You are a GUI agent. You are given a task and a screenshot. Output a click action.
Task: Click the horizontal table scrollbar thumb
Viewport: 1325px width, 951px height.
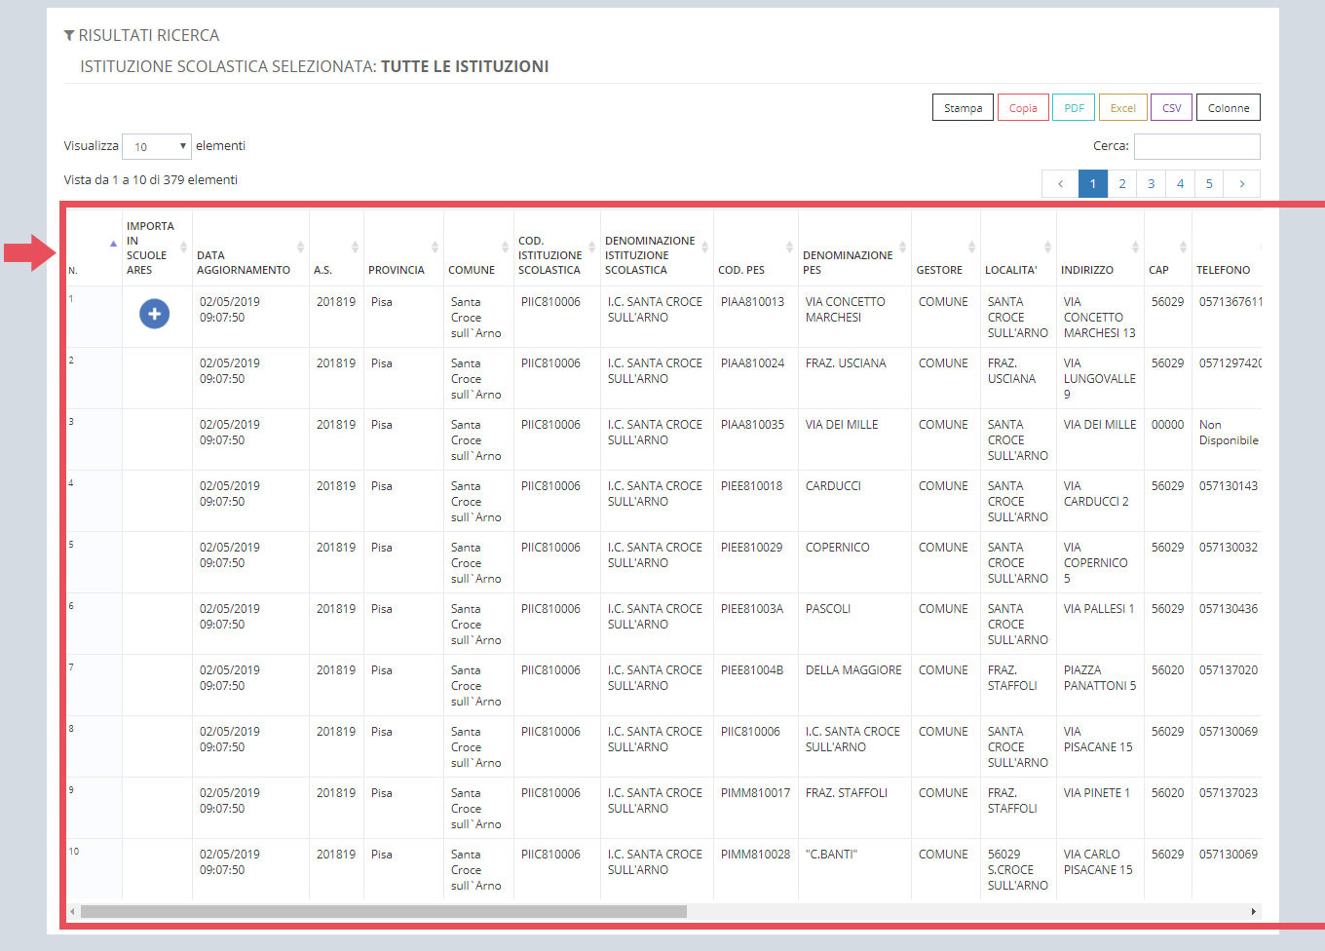(x=384, y=912)
